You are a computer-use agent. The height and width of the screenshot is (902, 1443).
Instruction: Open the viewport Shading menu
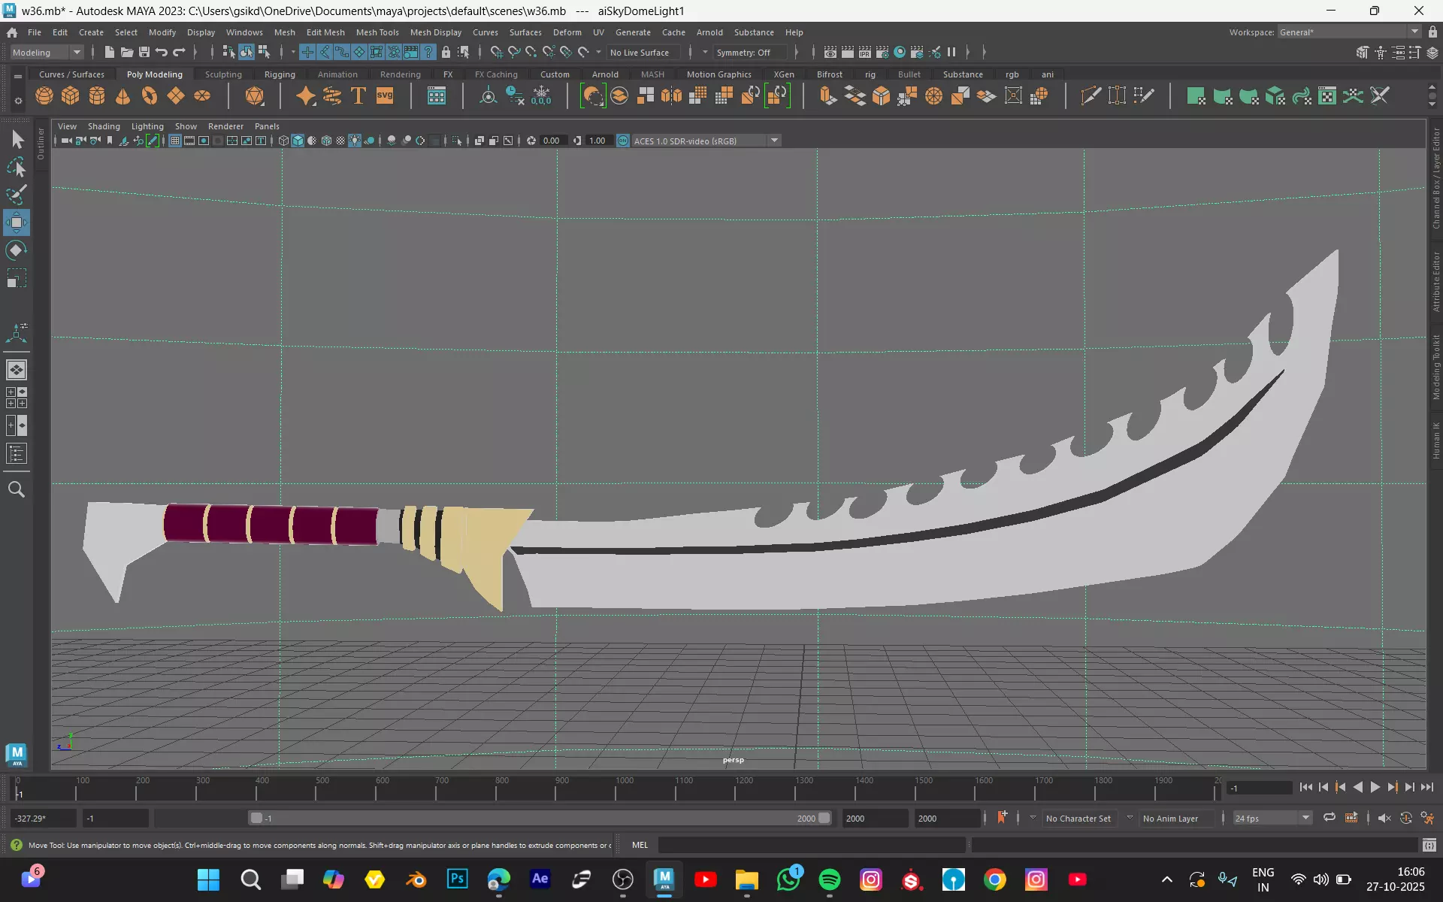(x=104, y=126)
